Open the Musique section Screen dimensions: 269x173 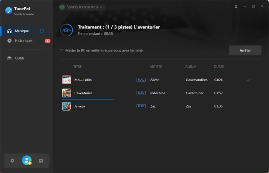(27, 31)
